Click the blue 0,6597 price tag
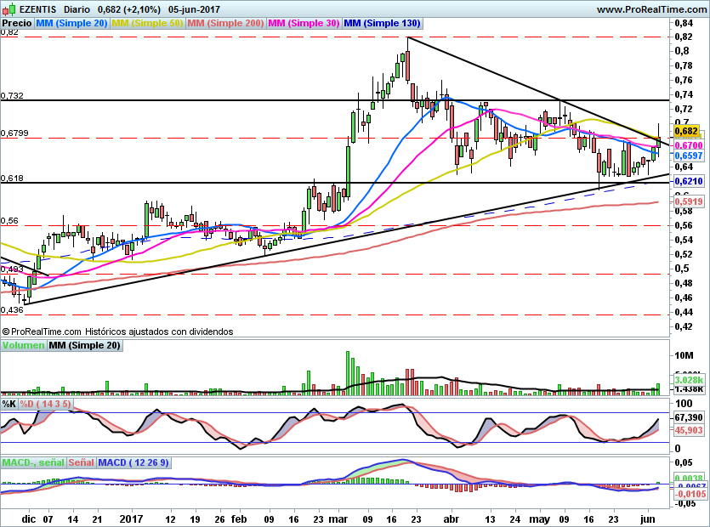 686,156
